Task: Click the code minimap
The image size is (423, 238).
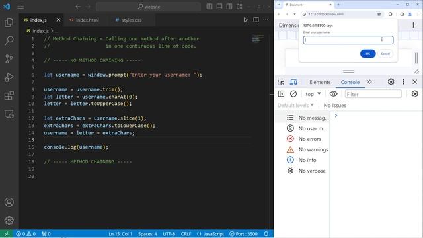Action: coord(258,39)
